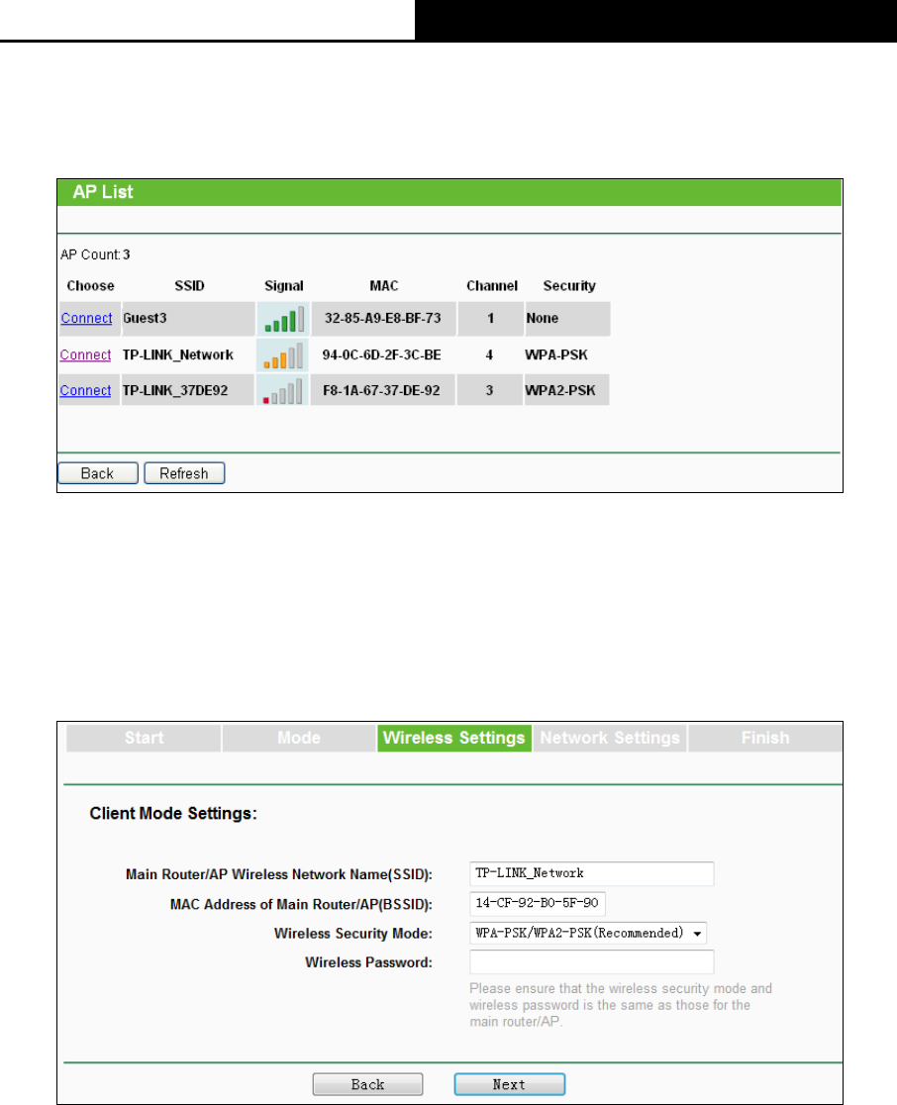This screenshot has width=897, height=1105.
Task: Open the Finish tab
Action: pos(765,738)
